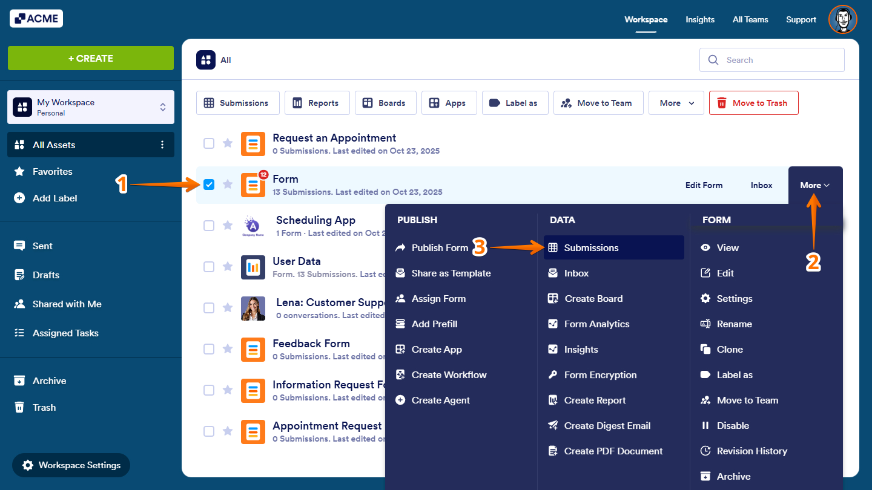Choose Publish Form from the menu
This screenshot has height=490, width=872.
point(461,247)
